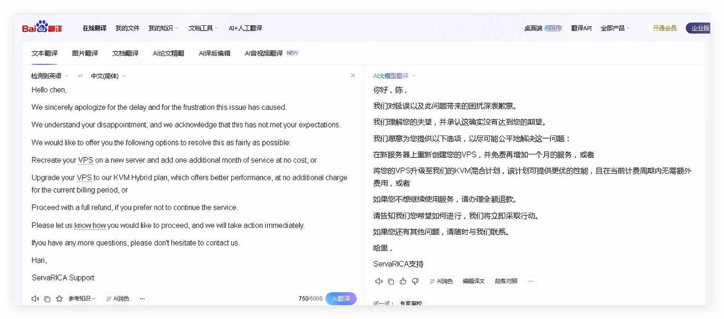724x319 pixels.
Task: Star the source text as favorite
Action: pos(59,299)
